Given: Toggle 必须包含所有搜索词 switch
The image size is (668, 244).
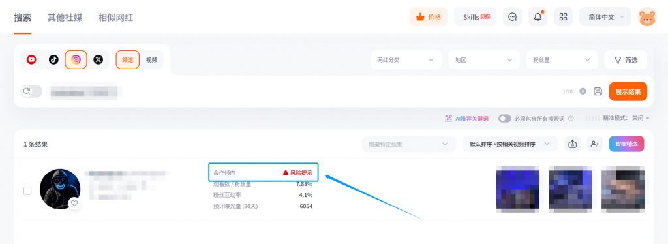Looking at the screenshot, I should [x=505, y=118].
